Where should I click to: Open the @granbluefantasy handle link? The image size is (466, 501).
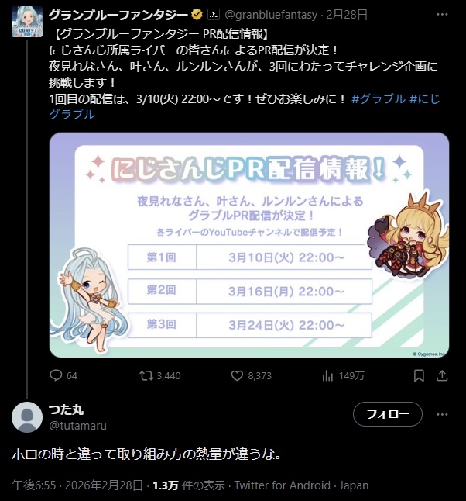(271, 15)
